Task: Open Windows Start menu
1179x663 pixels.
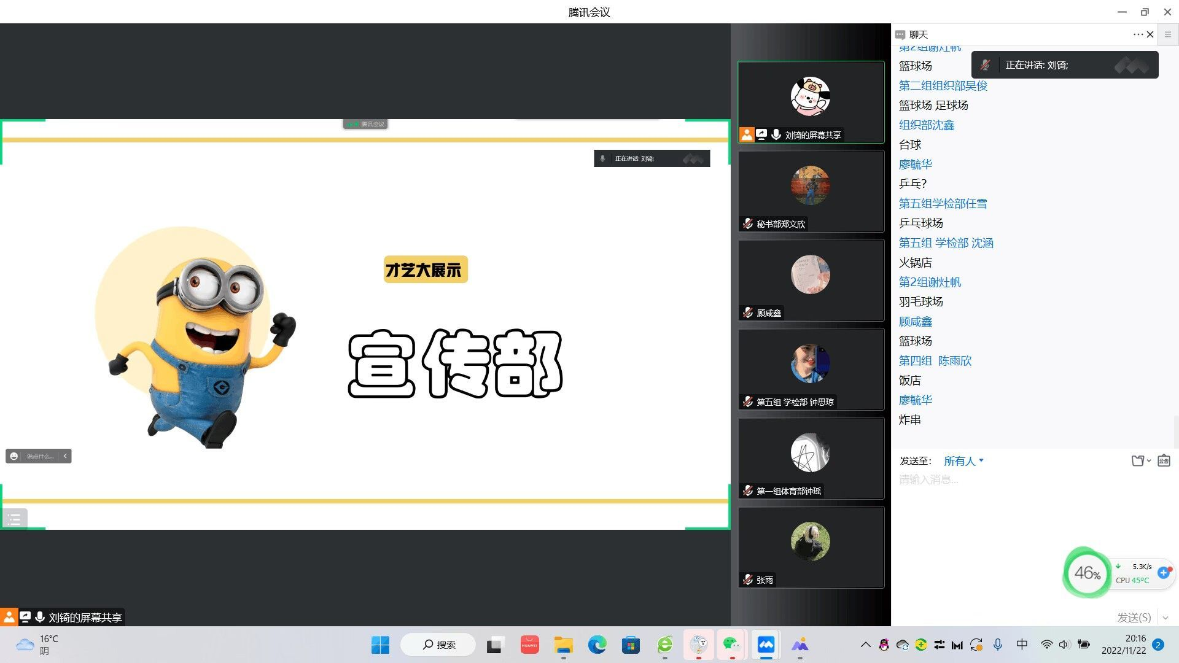Action: tap(380, 645)
